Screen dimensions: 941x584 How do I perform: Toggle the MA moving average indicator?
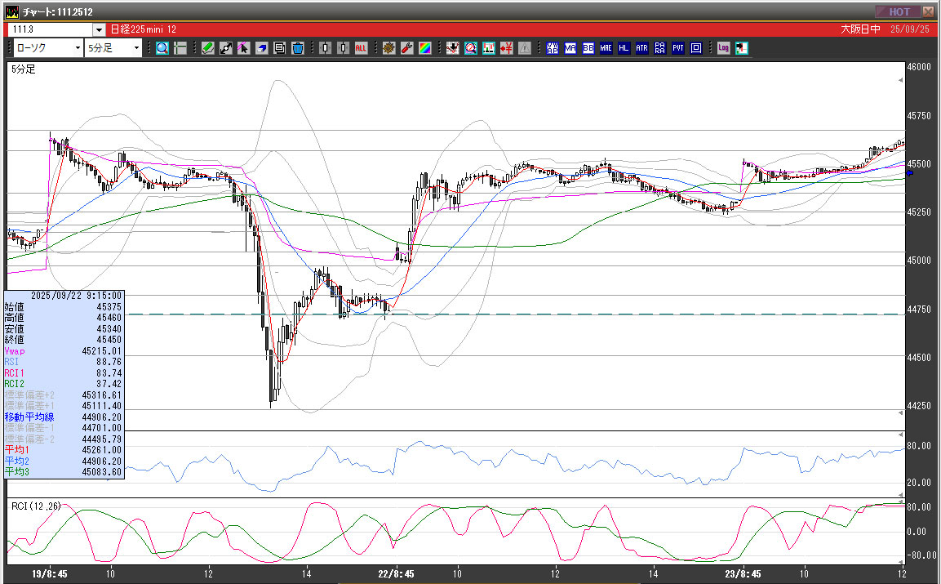(570, 48)
